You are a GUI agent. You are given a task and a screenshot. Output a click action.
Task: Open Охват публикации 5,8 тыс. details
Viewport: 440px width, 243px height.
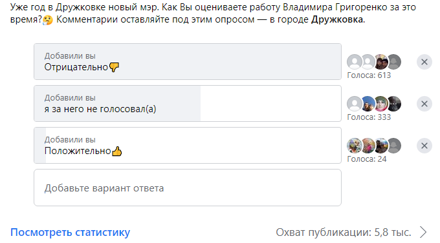tap(344, 233)
